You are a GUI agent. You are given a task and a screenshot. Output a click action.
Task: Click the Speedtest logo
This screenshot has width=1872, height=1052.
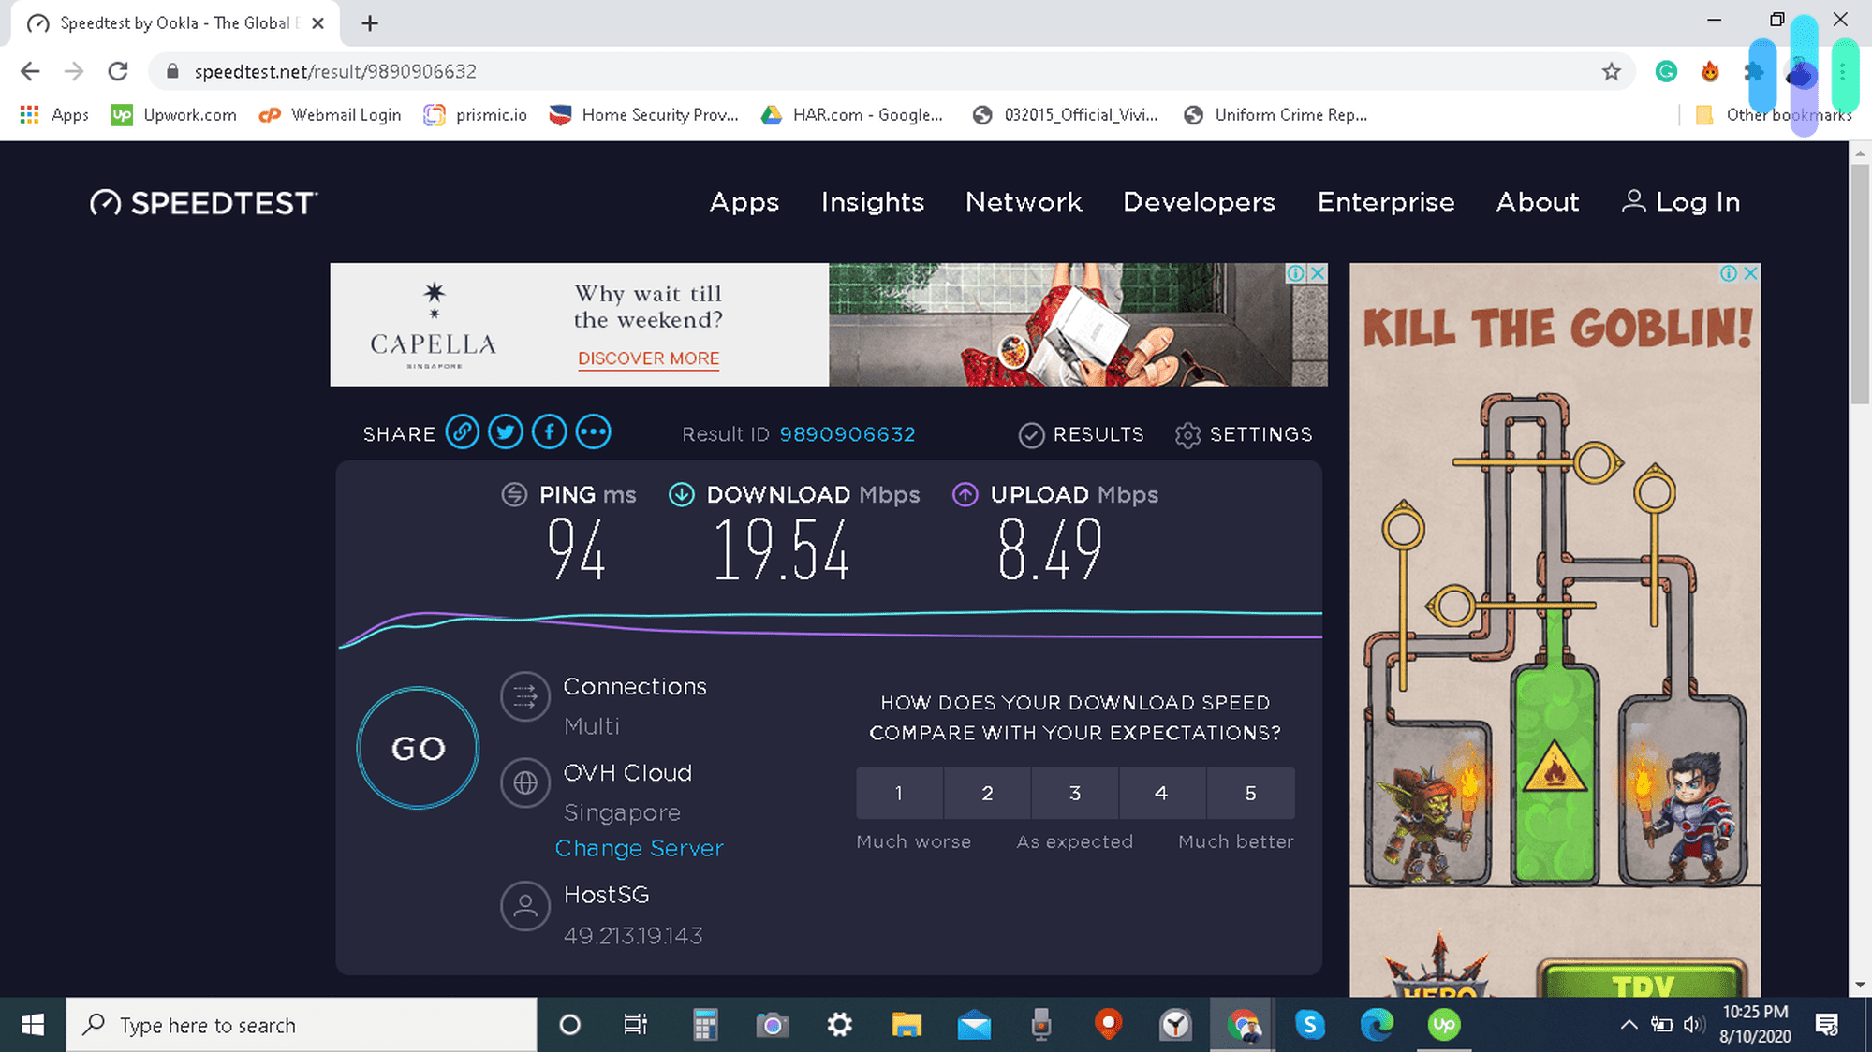click(202, 201)
